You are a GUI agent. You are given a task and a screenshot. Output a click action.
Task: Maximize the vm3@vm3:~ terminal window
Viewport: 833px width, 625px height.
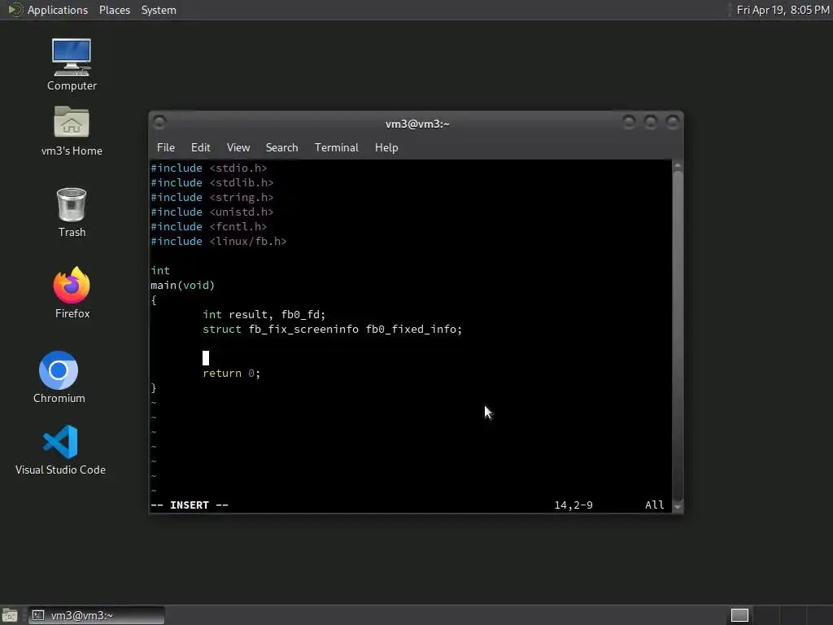click(x=651, y=122)
